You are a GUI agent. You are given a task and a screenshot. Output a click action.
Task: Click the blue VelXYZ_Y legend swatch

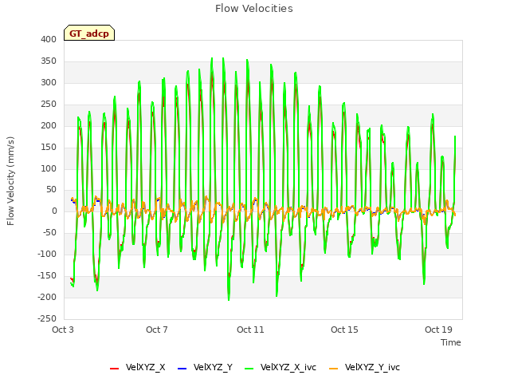[x=182, y=369]
